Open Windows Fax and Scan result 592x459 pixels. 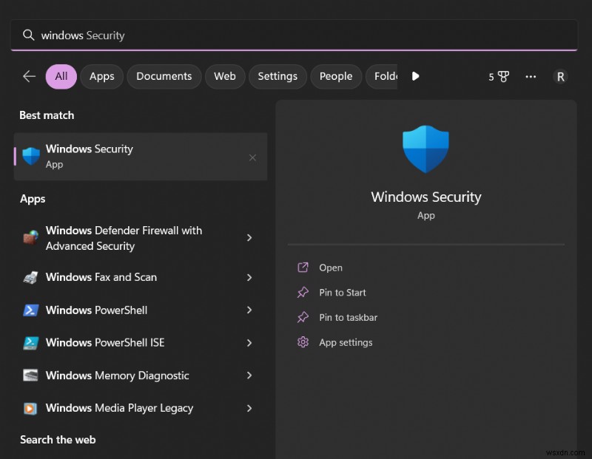[x=141, y=277]
